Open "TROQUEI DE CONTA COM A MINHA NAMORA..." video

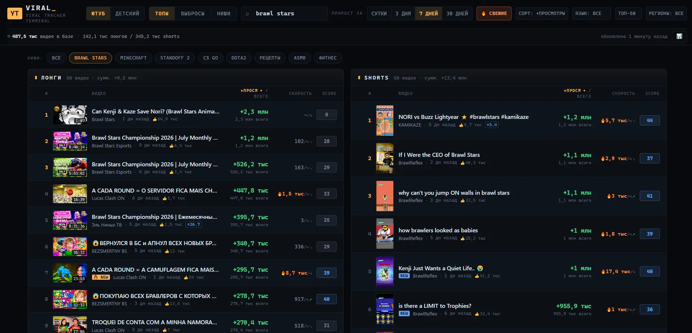click(x=154, y=322)
